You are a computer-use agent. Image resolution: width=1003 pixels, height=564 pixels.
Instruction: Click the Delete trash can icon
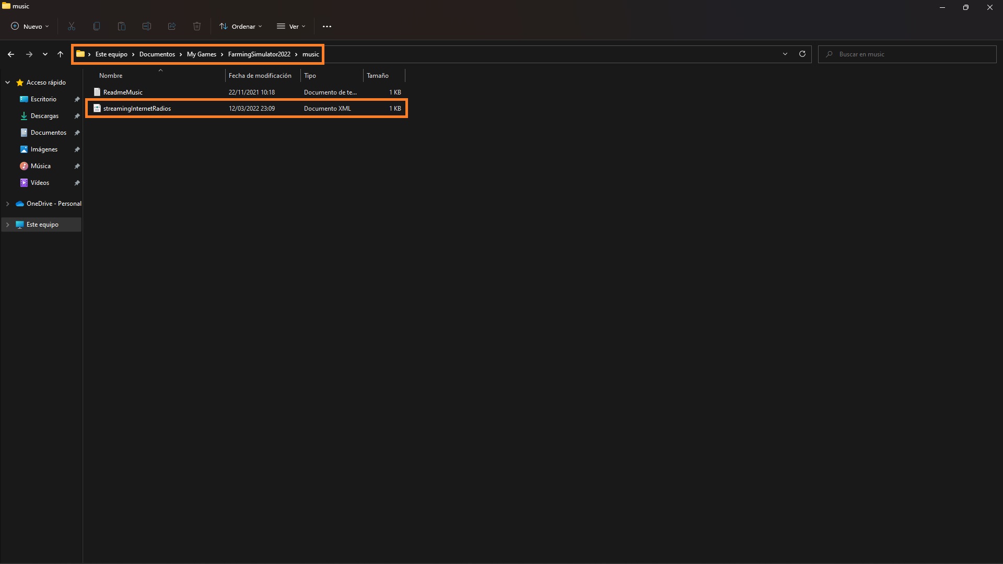197,26
